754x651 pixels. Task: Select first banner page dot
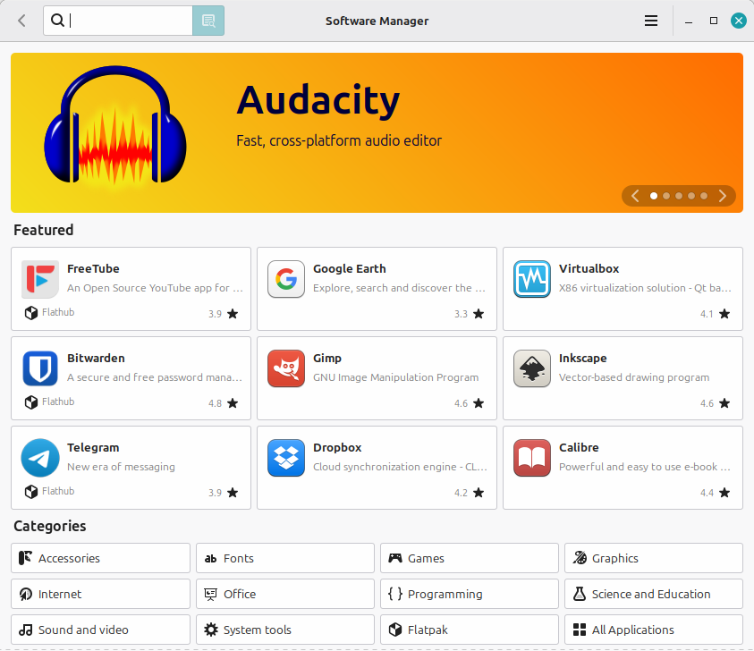pos(654,196)
